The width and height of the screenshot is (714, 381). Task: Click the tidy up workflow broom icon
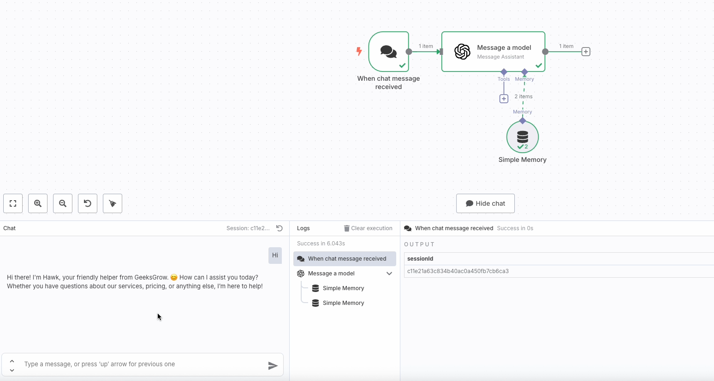(x=113, y=203)
